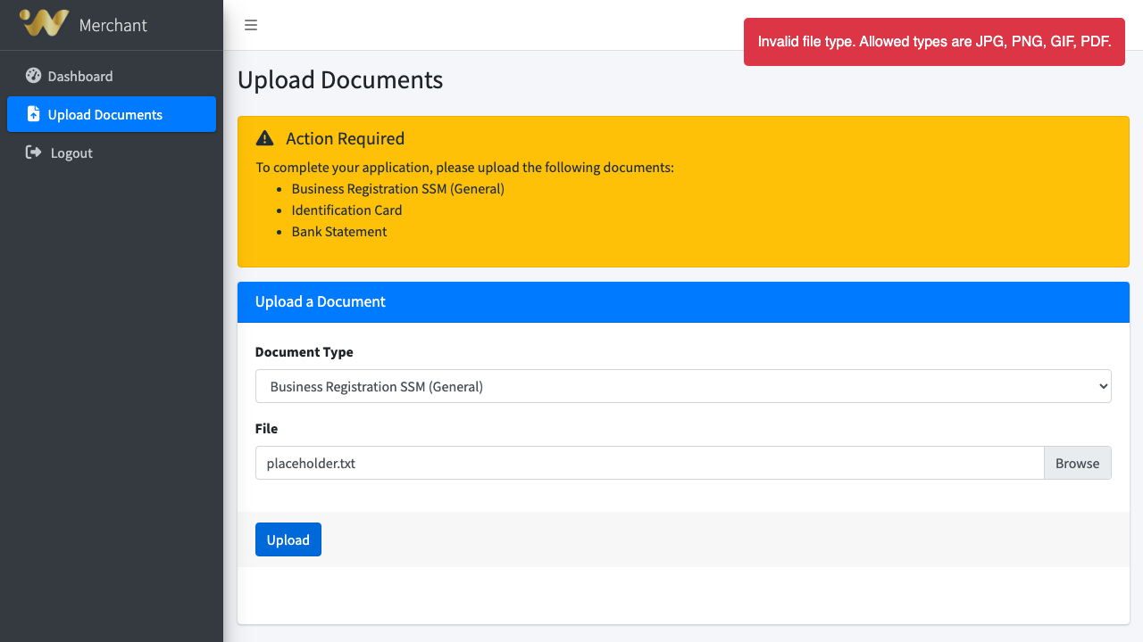Viewport: 1143px width, 642px height.
Task: Click the Bank Statement list item
Action: click(x=339, y=232)
